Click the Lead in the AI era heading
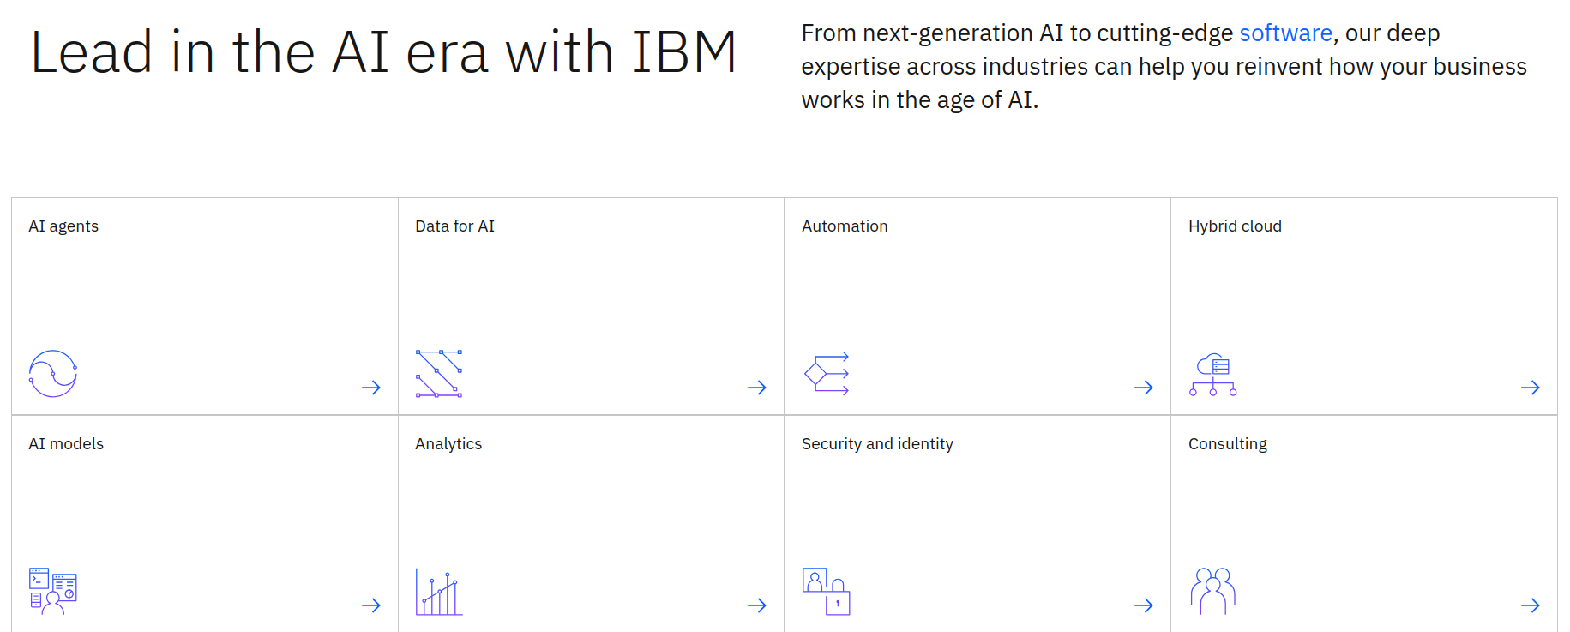The image size is (1570, 632). click(383, 52)
